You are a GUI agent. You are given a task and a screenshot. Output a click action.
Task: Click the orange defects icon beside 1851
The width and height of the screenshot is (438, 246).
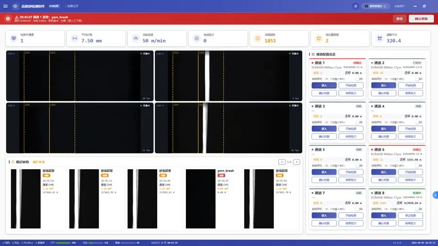point(257,38)
